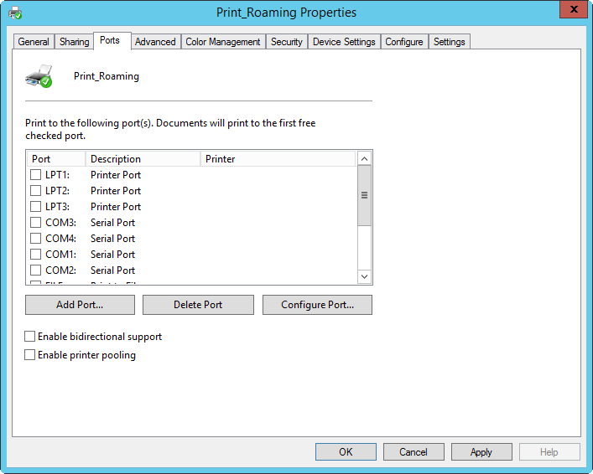
Task: Open the Color Management tab
Action: pos(223,42)
